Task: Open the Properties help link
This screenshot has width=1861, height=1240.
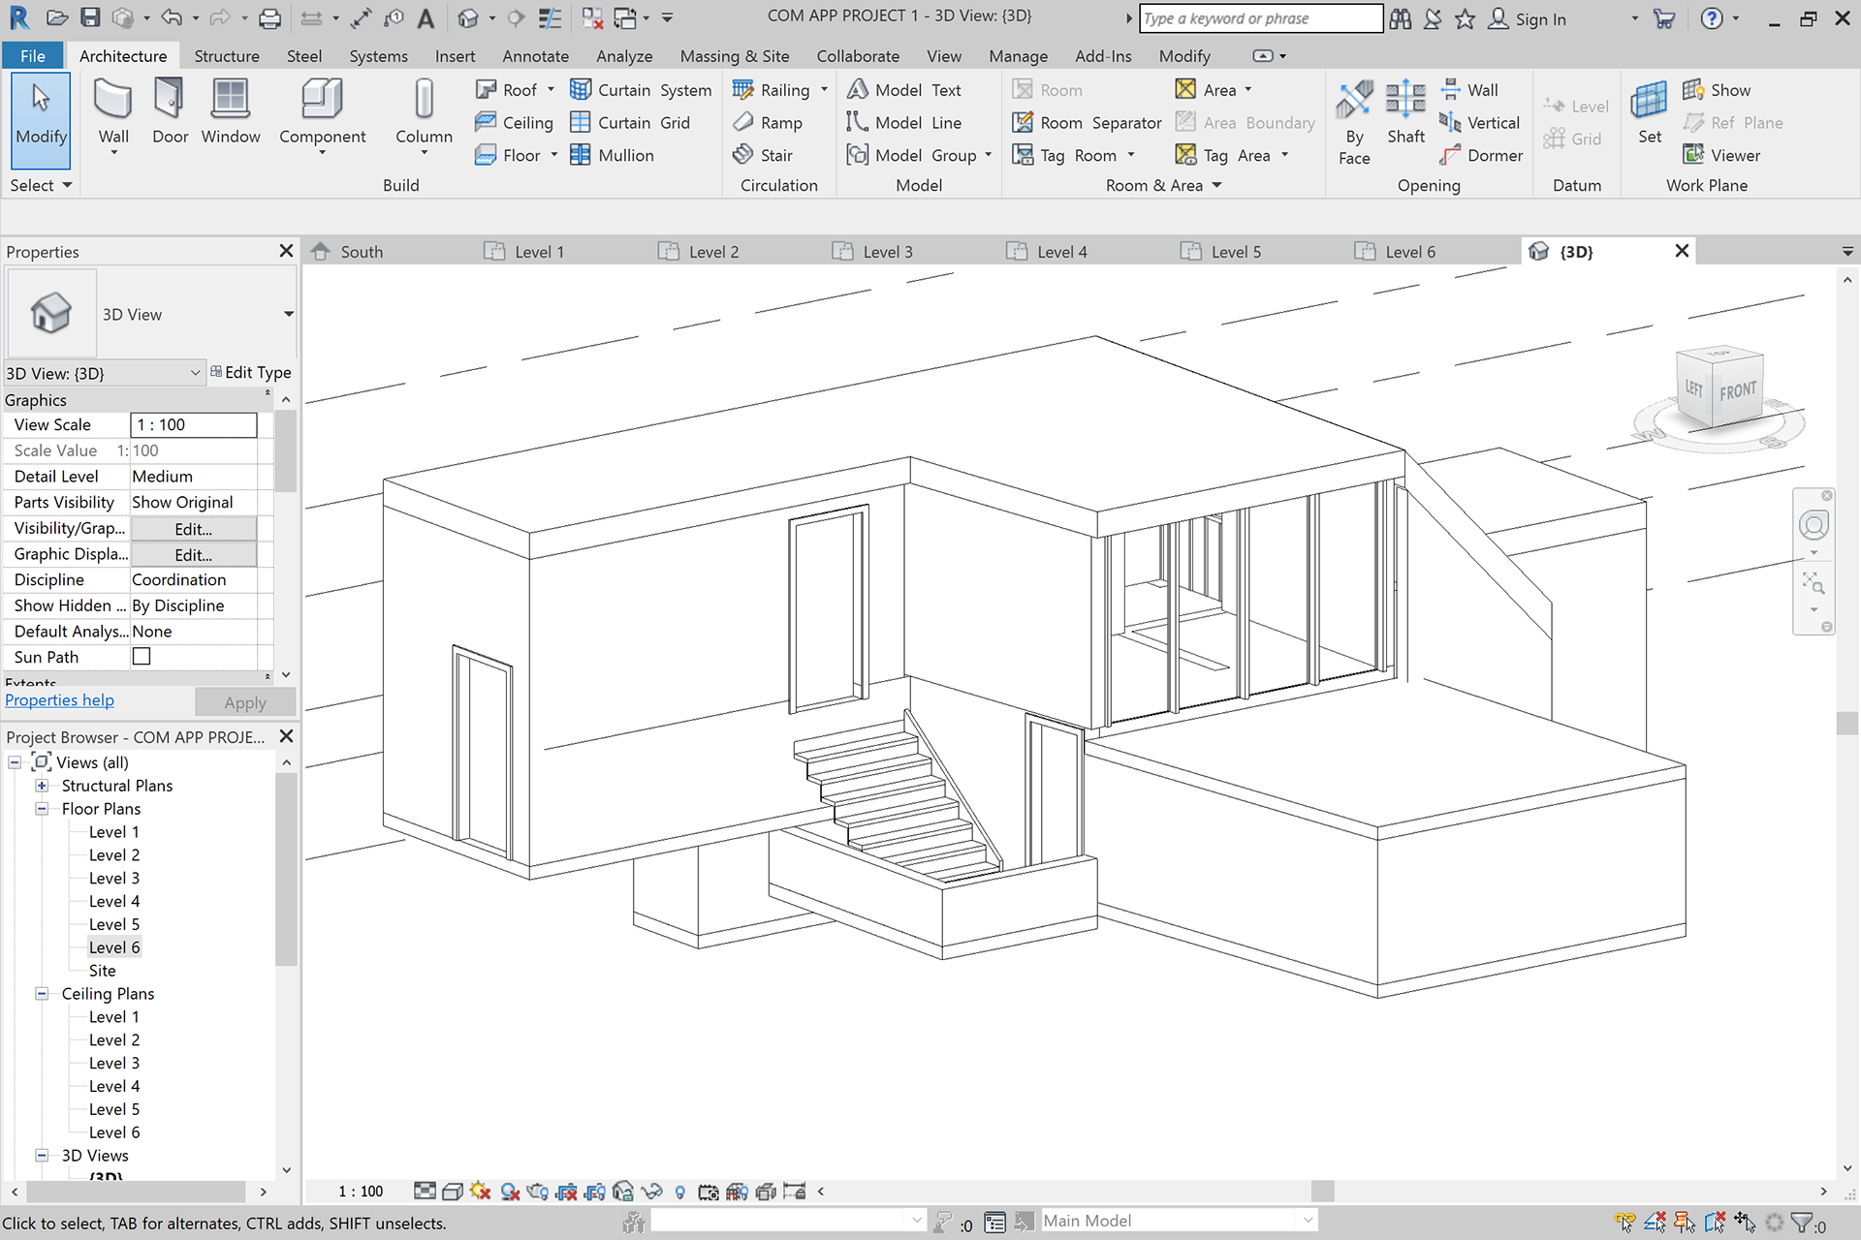Action: 59,700
